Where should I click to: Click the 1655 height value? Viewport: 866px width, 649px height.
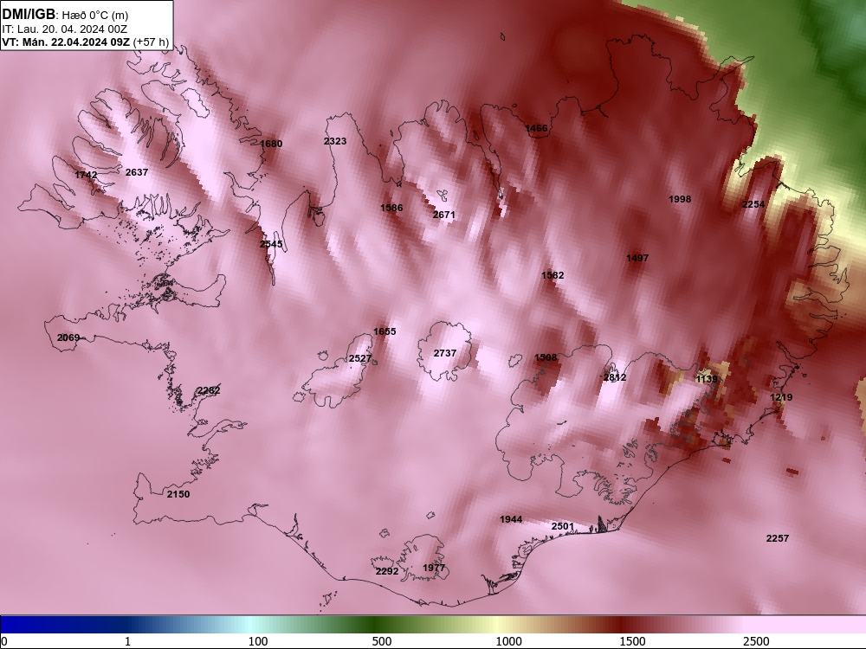point(385,331)
